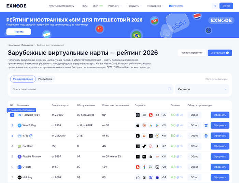Screen dimensions: 239x183
Task: Click the WantToPay logo icon
Action: pos(19,126)
